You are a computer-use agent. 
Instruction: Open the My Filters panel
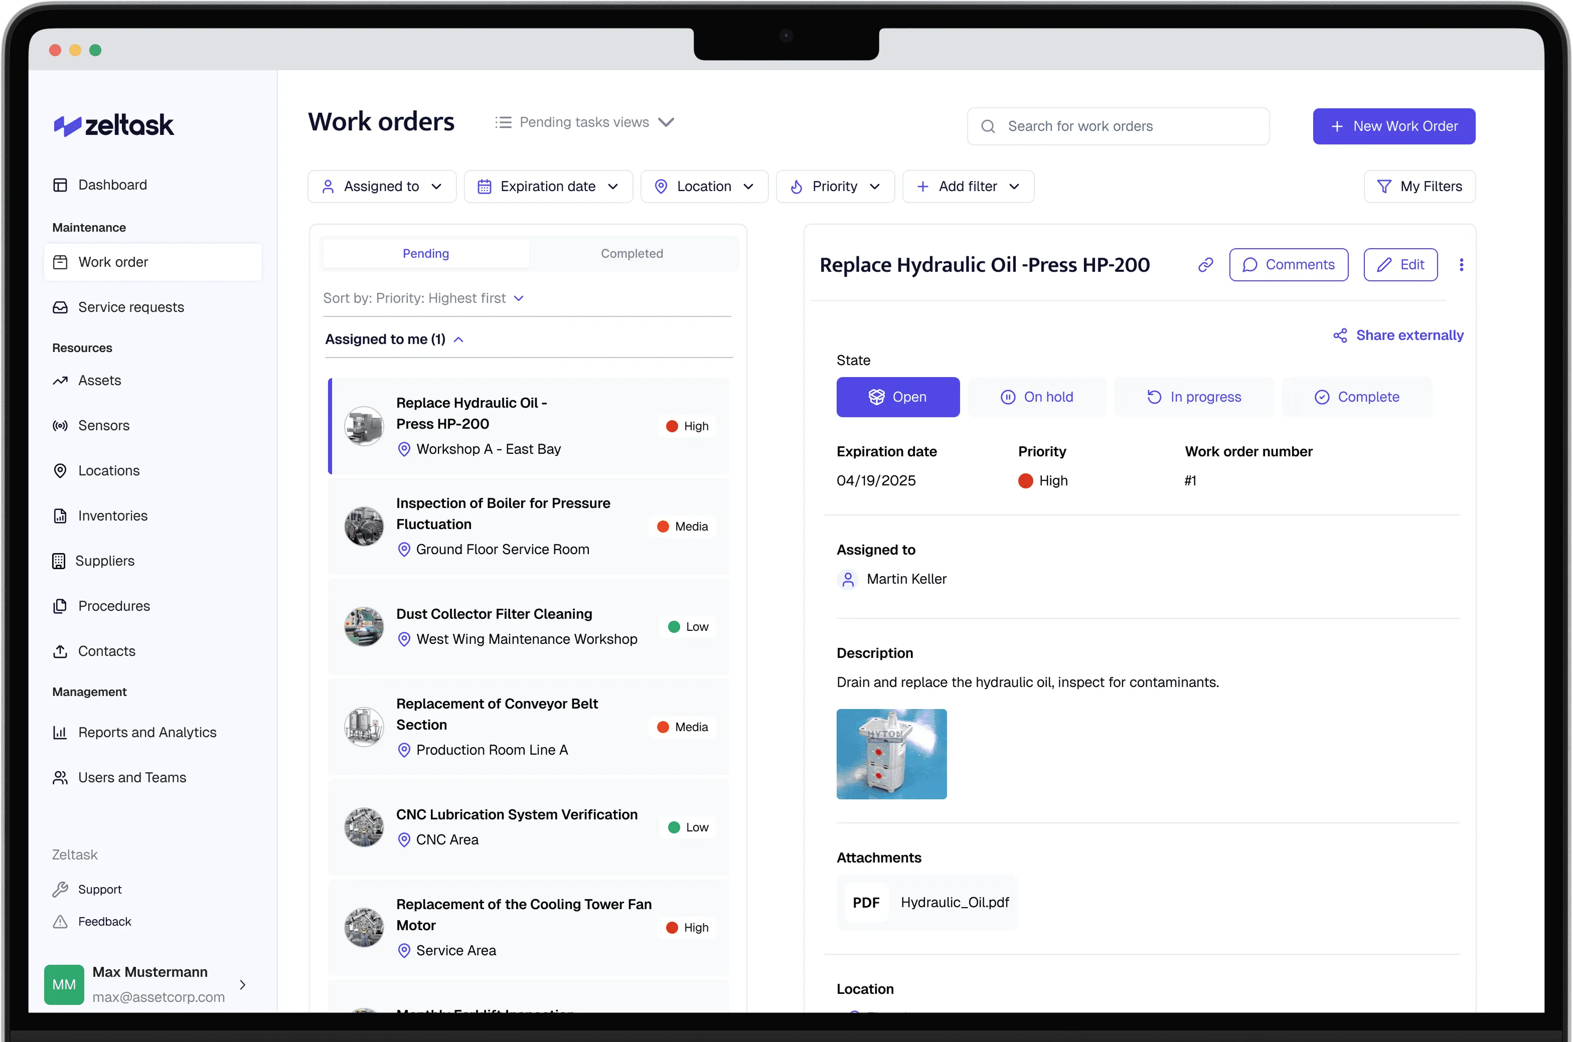(1420, 186)
